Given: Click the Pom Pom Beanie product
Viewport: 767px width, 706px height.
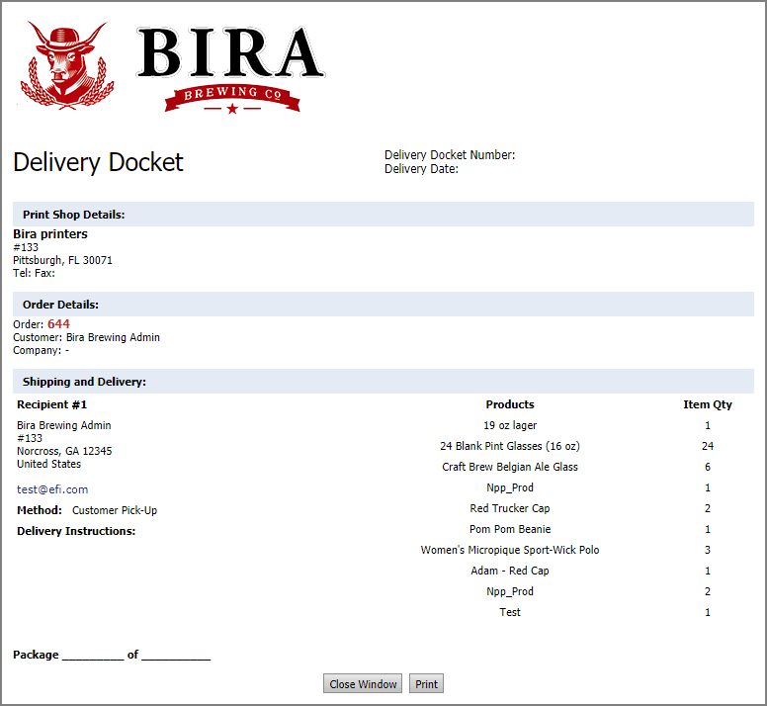Looking at the screenshot, I should (x=510, y=529).
